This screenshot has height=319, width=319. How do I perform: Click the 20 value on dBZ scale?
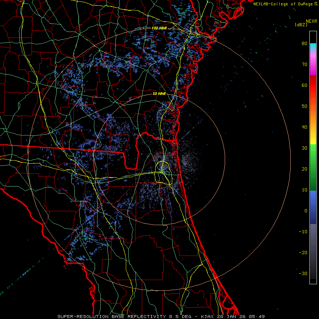304,169
